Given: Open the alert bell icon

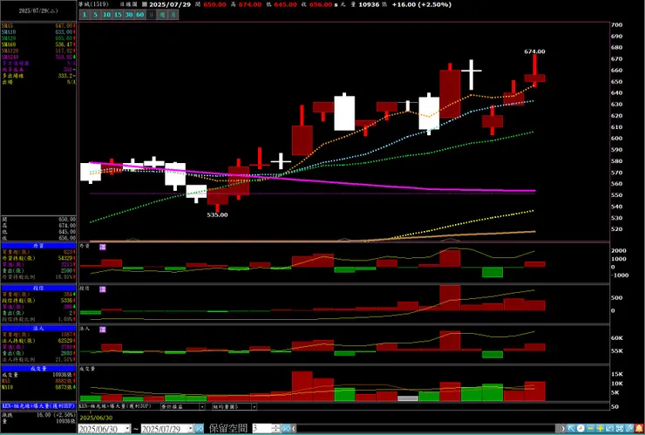Looking at the screenshot, I should pos(639,428).
